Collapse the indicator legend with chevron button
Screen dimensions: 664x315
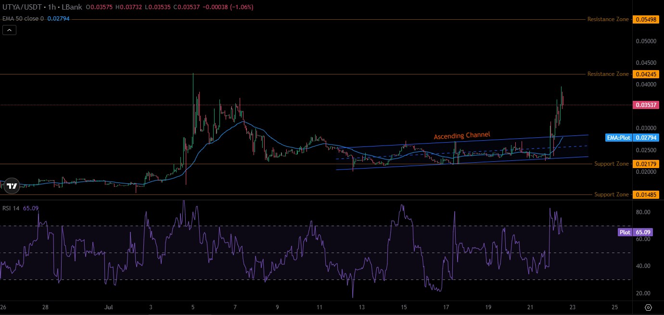10,30
